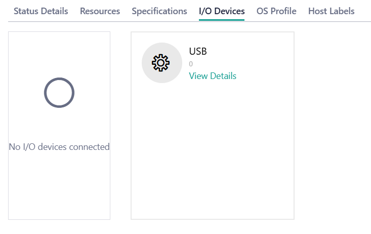This screenshot has height=234, width=371.
Task: Click the gap between the two cards
Action: click(x=120, y=127)
